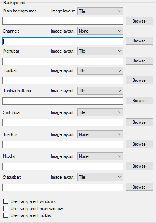Click the Treebar image path field
Image resolution: width=156 pixels, height=223 pixels.
(63, 145)
